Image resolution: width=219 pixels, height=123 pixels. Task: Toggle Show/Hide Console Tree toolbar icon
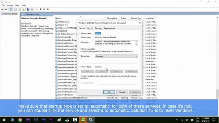11,9
